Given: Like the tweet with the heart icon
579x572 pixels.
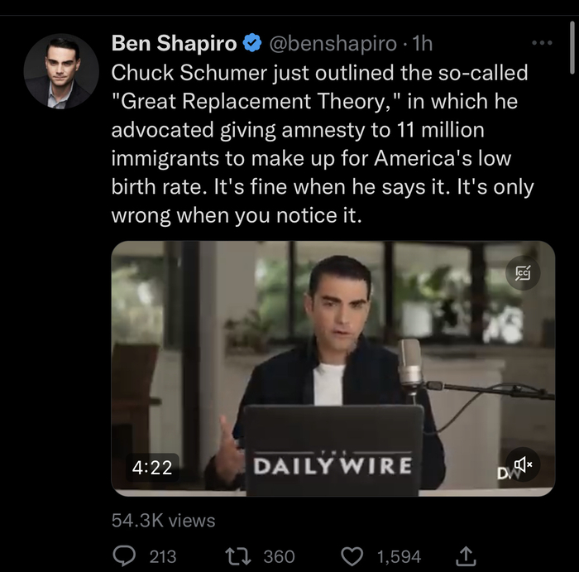Looking at the screenshot, I should pyautogui.click(x=354, y=556).
